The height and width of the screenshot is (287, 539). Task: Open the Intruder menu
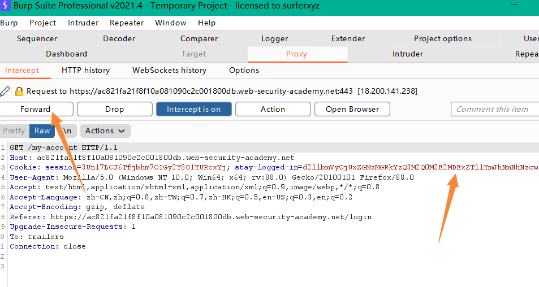pyautogui.click(x=83, y=23)
